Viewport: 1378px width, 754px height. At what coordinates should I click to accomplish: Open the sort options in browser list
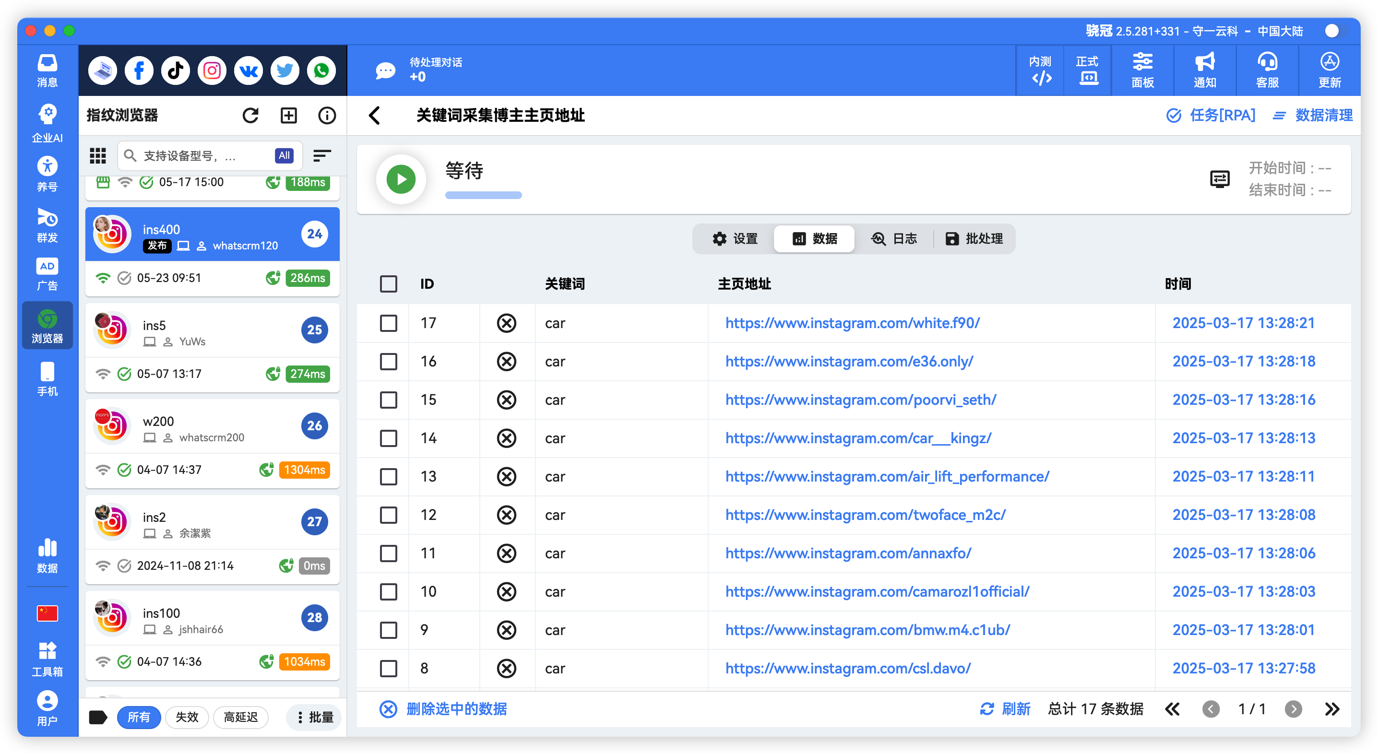click(321, 155)
